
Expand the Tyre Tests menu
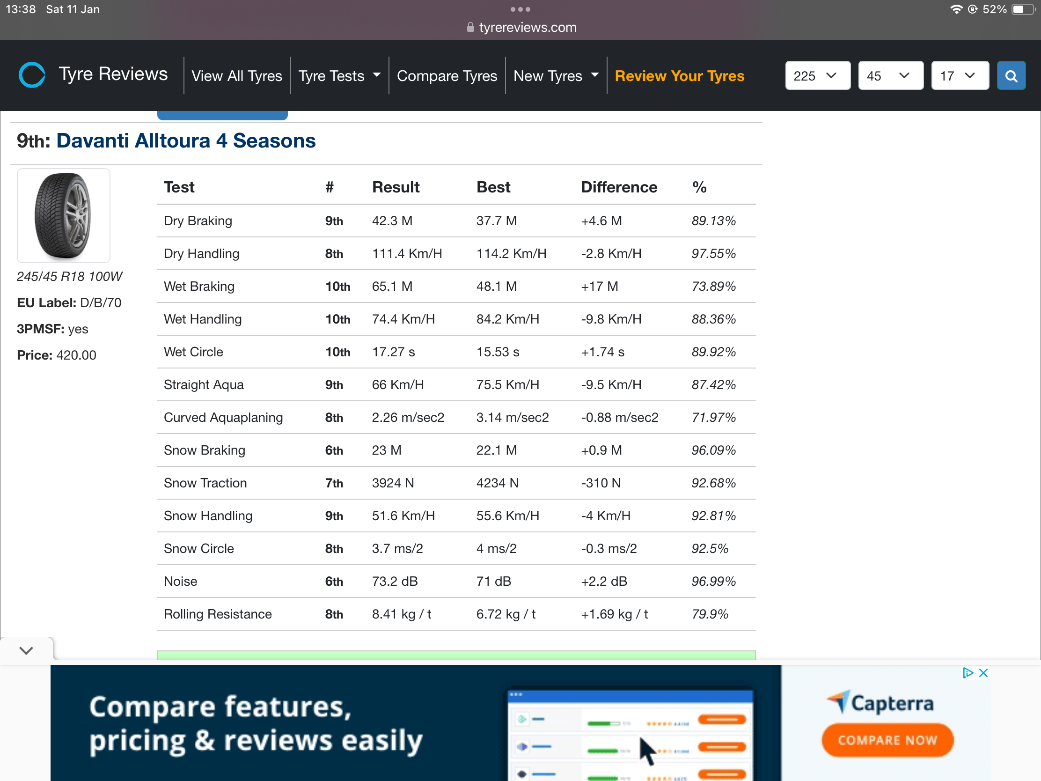(339, 75)
